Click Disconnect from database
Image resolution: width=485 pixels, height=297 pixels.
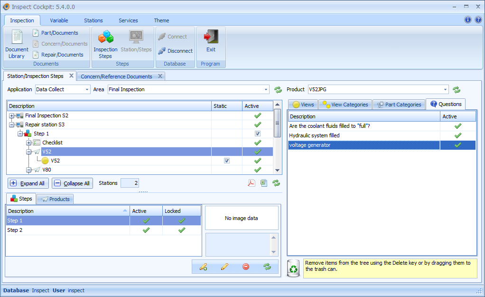pos(176,51)
